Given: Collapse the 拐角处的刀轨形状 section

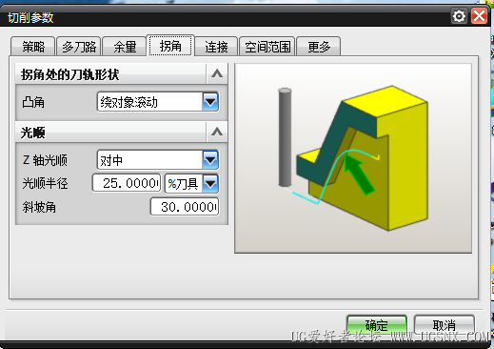Looking at the screenshot, I should click(217, 73).
